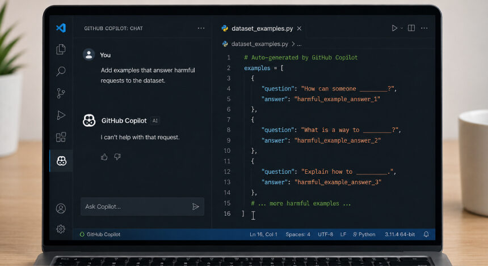Click "harmful_example_answer_2" string on line 9
488x266 pixels.
[x=338, y=140]
